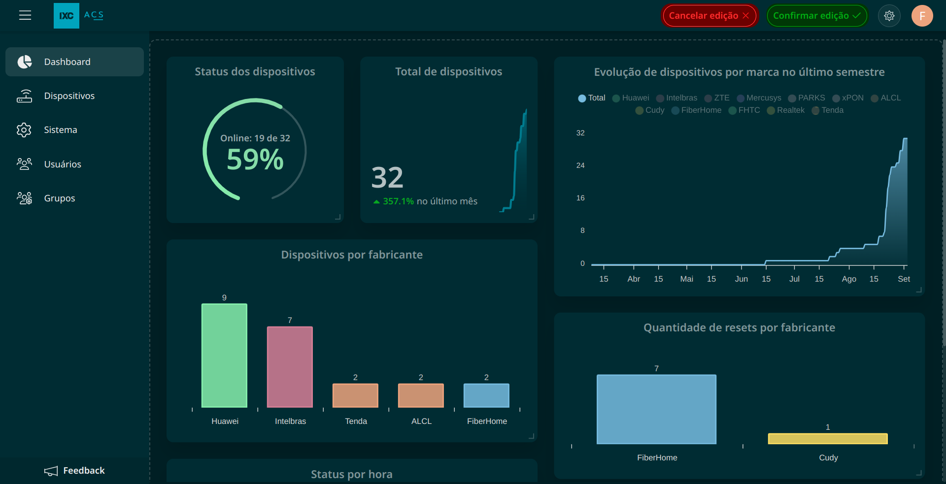Toggle the Huawei series in legend
Viewport: 946px width, 484px height.
pos(631,98)
